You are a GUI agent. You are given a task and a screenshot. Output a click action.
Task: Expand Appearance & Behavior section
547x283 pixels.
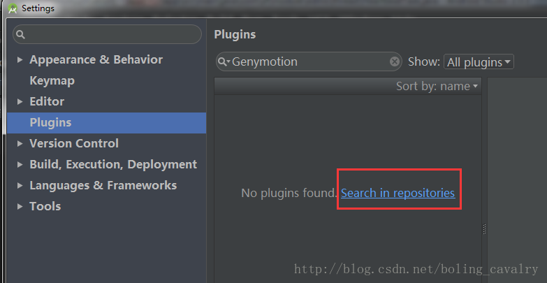click(20, 60)
